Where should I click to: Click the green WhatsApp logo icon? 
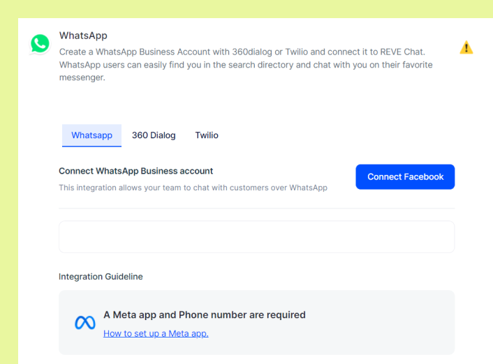click(40, 44)
